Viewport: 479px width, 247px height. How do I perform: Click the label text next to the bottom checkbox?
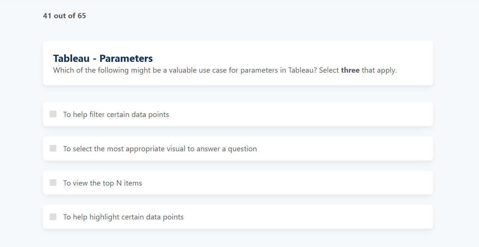pos(123,216)
